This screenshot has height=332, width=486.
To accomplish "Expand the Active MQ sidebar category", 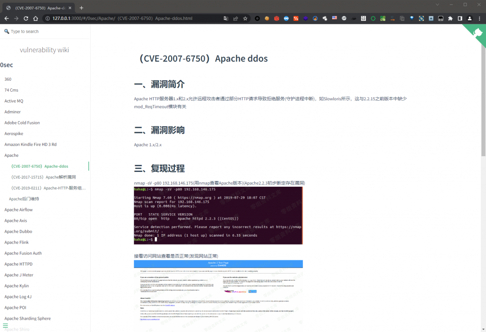I will point(14,101).
